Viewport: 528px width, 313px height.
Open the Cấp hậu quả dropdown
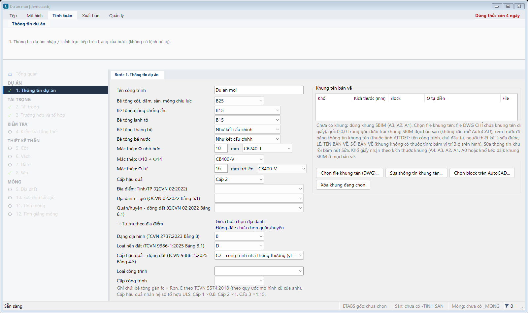point(239,179)
